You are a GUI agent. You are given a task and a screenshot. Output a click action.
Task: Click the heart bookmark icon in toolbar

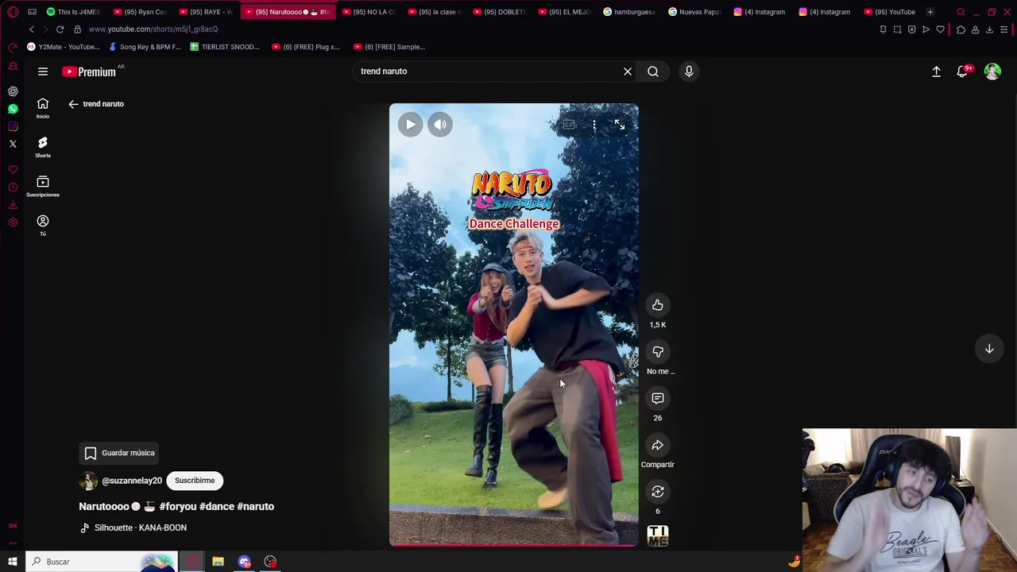coord(940,29)
